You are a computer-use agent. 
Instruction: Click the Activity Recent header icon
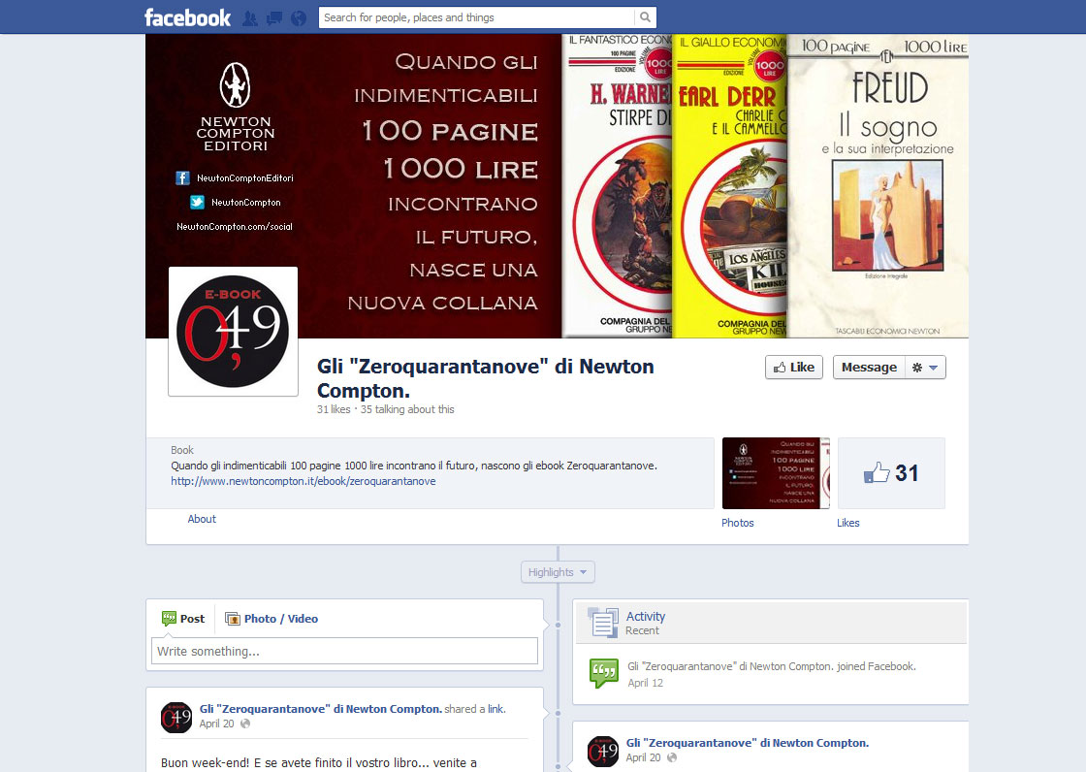click(602, 622)
